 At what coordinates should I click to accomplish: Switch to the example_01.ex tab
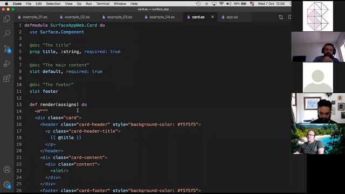pyautogui.click(x=33, y=17)
